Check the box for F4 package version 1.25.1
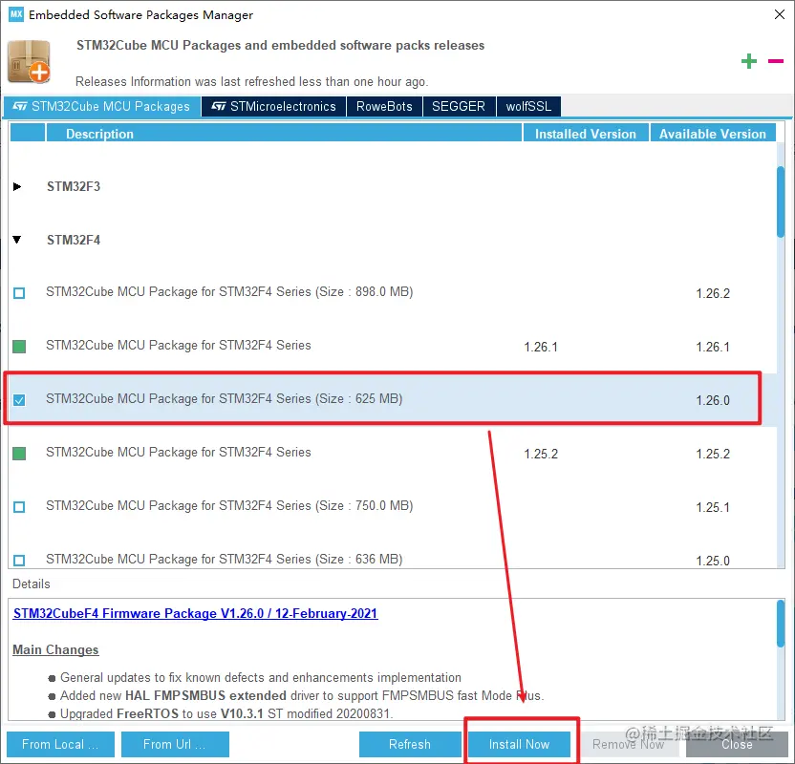Image resolution: width=795 pixels, height=764 pixels. click(19, 507)
